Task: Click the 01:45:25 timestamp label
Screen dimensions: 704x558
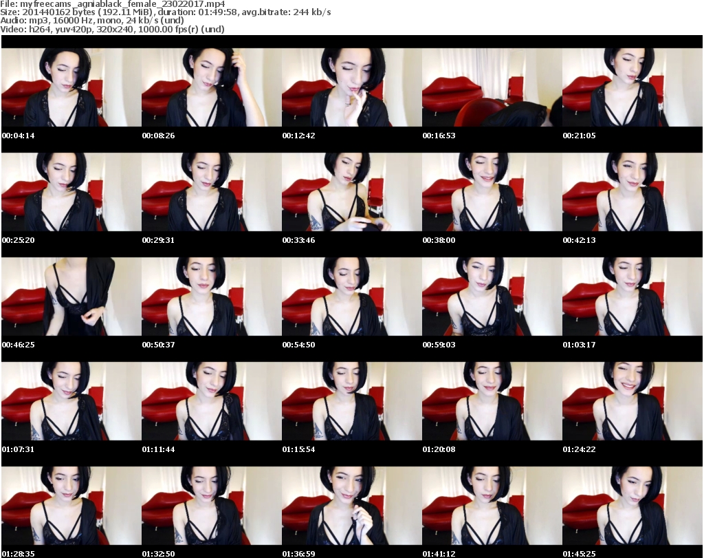Action: [x=579, y=554]
